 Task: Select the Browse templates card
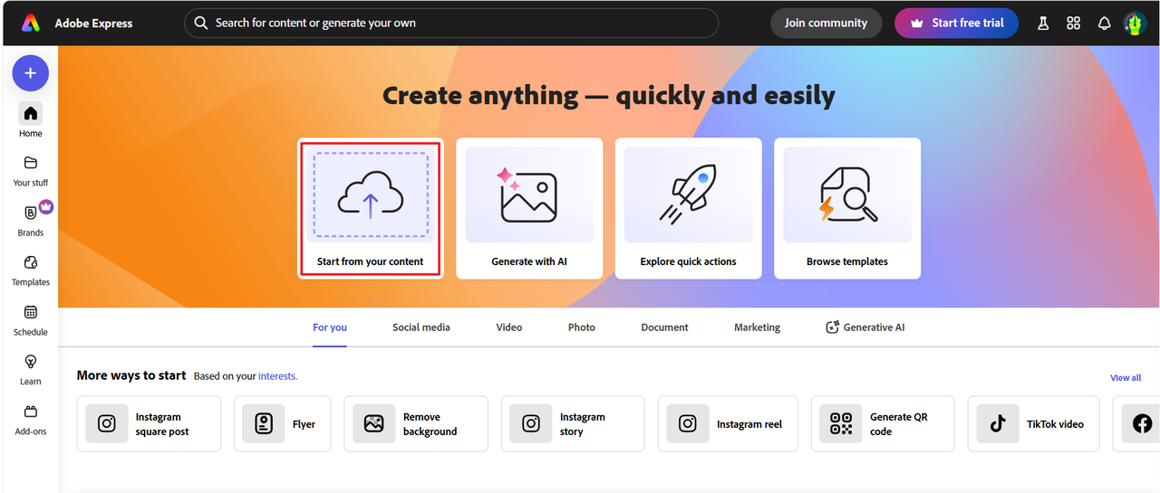(x=847, y=208)
